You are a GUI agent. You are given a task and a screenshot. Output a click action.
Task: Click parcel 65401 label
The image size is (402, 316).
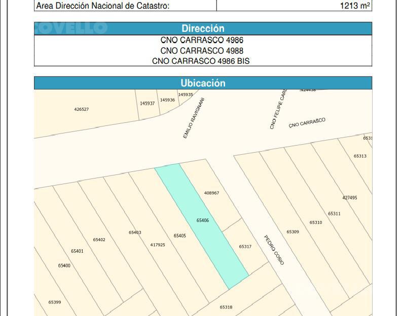point(77,251)
